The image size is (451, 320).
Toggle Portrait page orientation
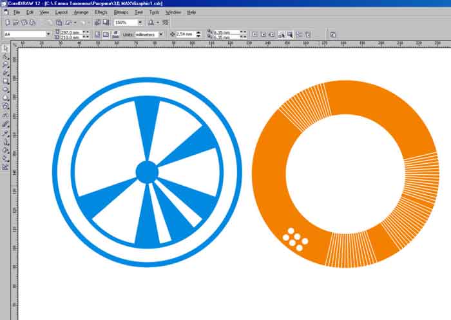coord(97,35)
